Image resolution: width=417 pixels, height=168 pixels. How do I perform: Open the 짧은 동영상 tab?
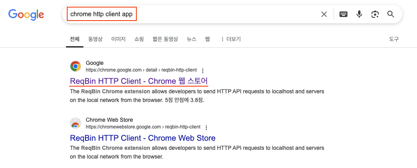tap(165, 40)
